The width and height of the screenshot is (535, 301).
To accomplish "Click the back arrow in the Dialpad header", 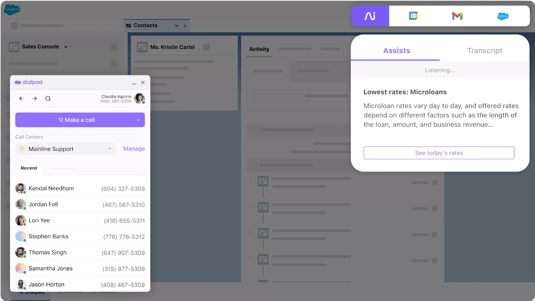I will point(21,98).
